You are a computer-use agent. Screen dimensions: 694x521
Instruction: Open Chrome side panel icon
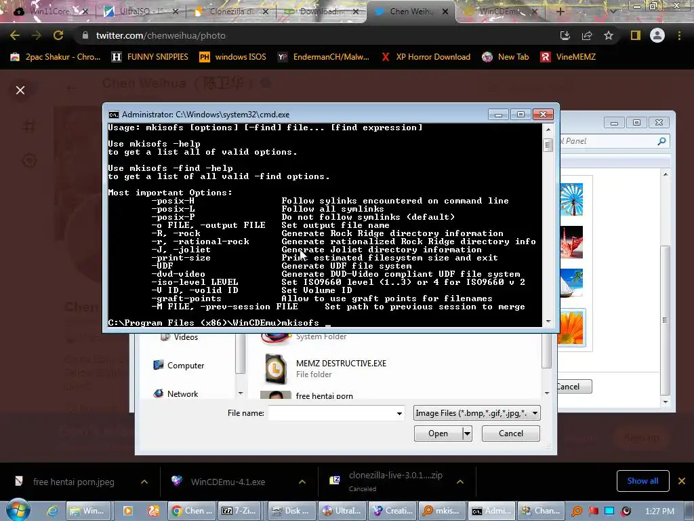pos(636,35)
